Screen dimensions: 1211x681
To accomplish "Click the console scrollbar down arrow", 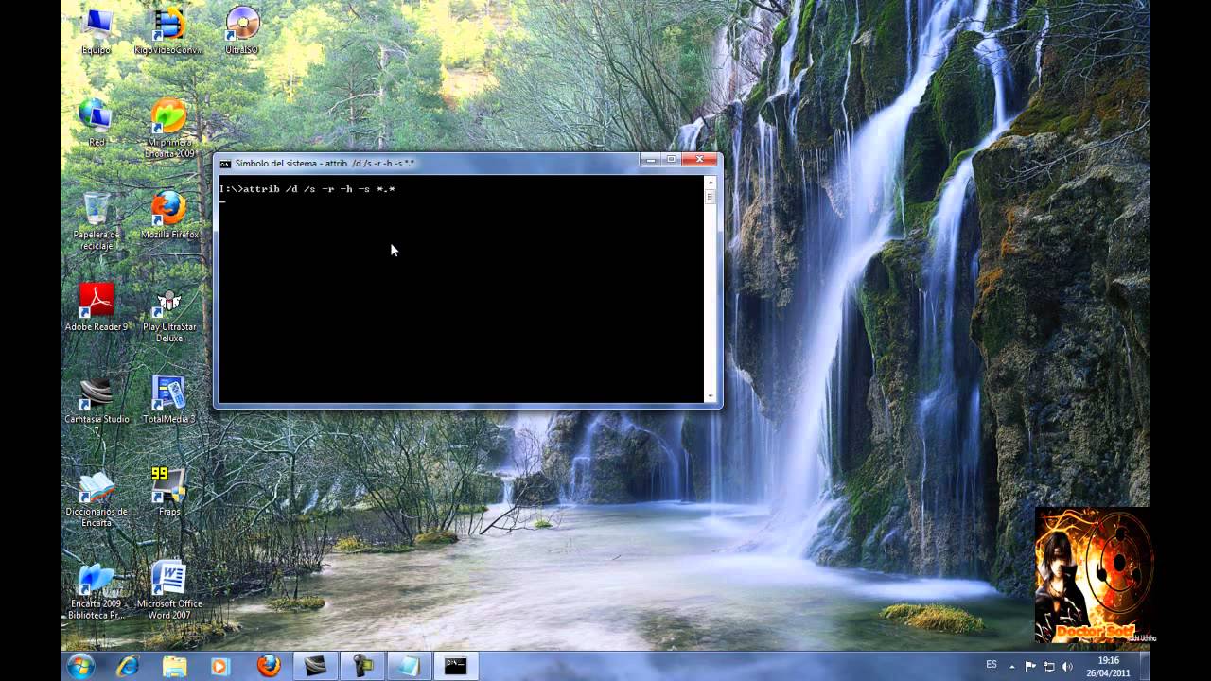I will point(711,396).
